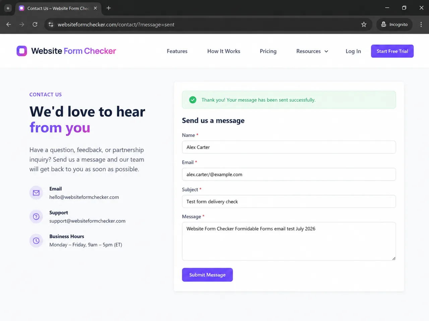
Task: Select the Contact Us browser tab
Action: tap(58, 8)
